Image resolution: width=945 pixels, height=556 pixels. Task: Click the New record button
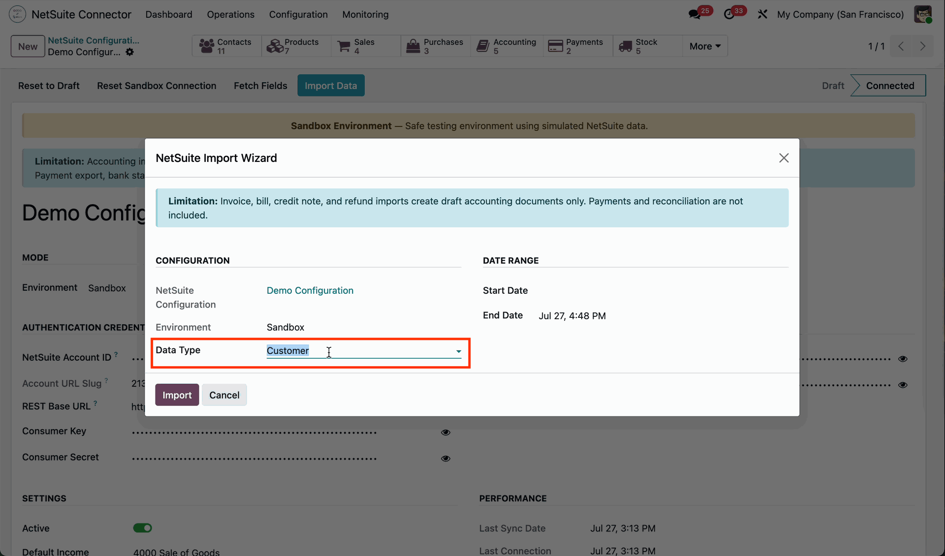pyautogui.click(x=28, y=46)
